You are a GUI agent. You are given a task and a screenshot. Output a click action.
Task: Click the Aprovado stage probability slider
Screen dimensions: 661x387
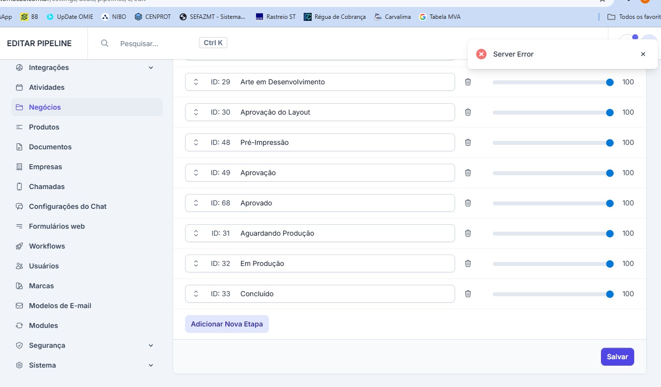click(551, 203)
